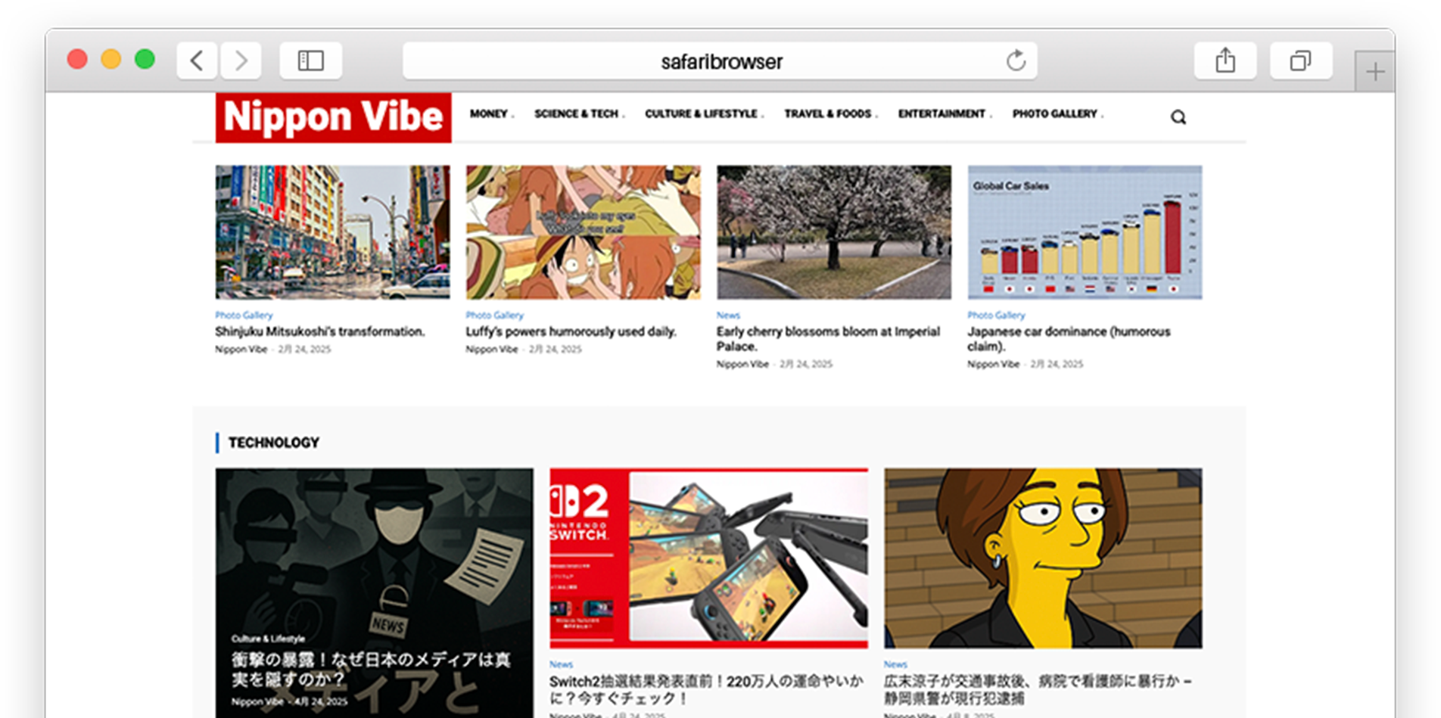Click Nippon Vibe author under car dominance article

(x=993, y=364)
